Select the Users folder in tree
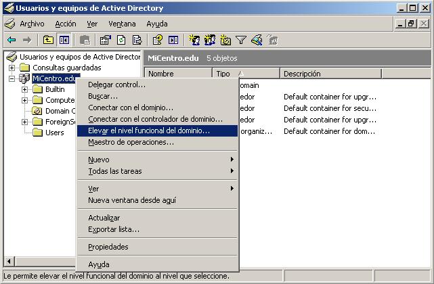Image resolution: width=434 pixels, height=284 pixels. click(54, 133)
